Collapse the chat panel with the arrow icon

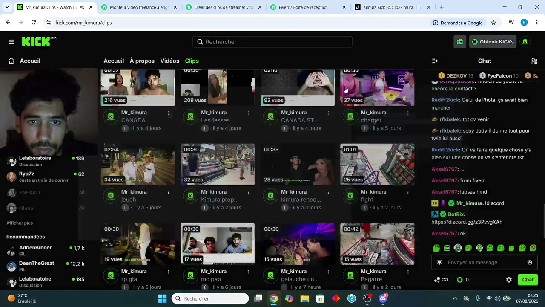[435, 61]
